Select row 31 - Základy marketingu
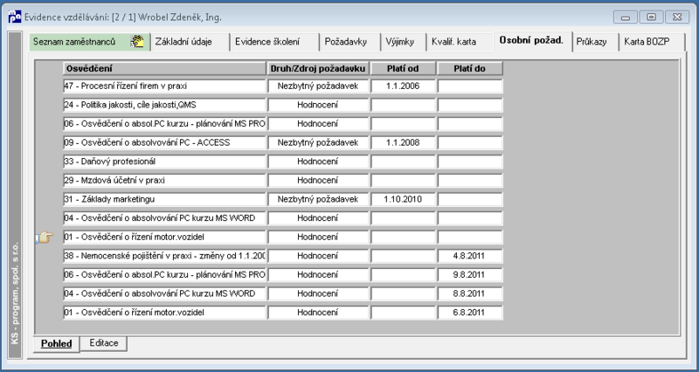The width and height of the screenshot is (699, 372). pyautogui.click(x=164, y=199)
